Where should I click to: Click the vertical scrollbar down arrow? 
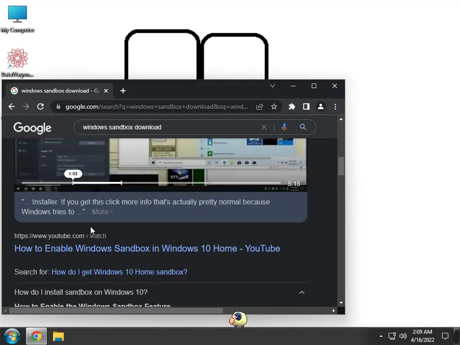tap(341, 303)
